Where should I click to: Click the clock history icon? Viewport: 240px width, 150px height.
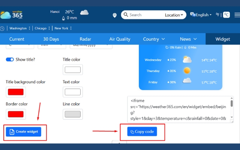(x=2, y=28)
